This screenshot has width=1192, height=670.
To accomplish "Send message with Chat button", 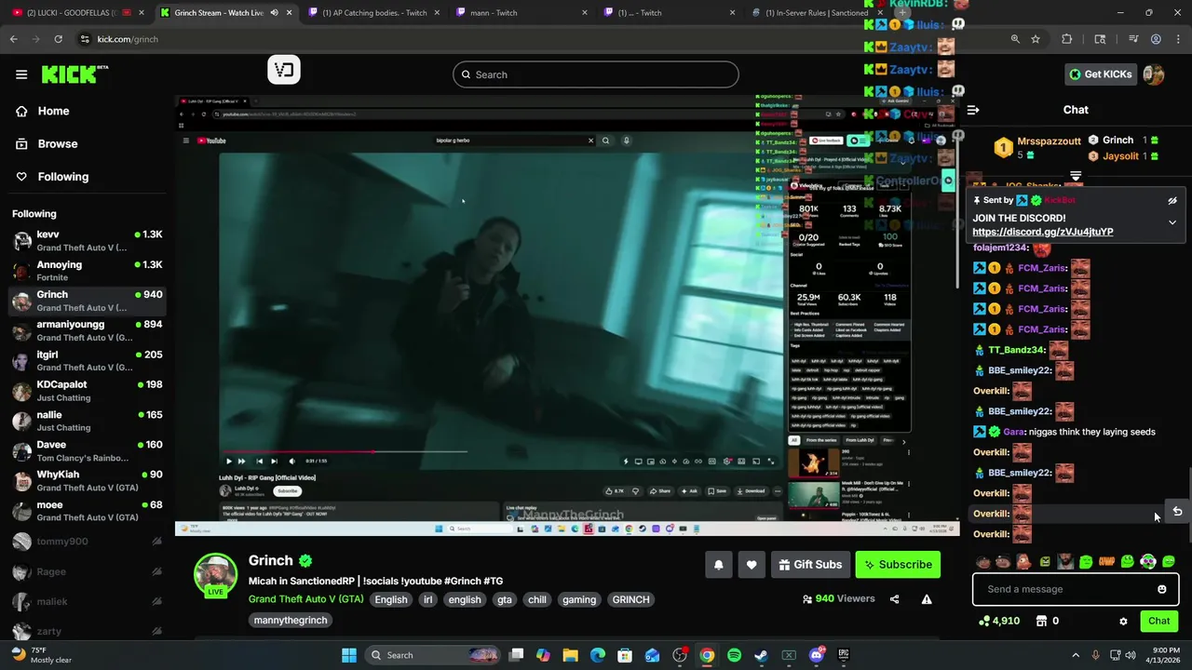I will point(1158,621).
